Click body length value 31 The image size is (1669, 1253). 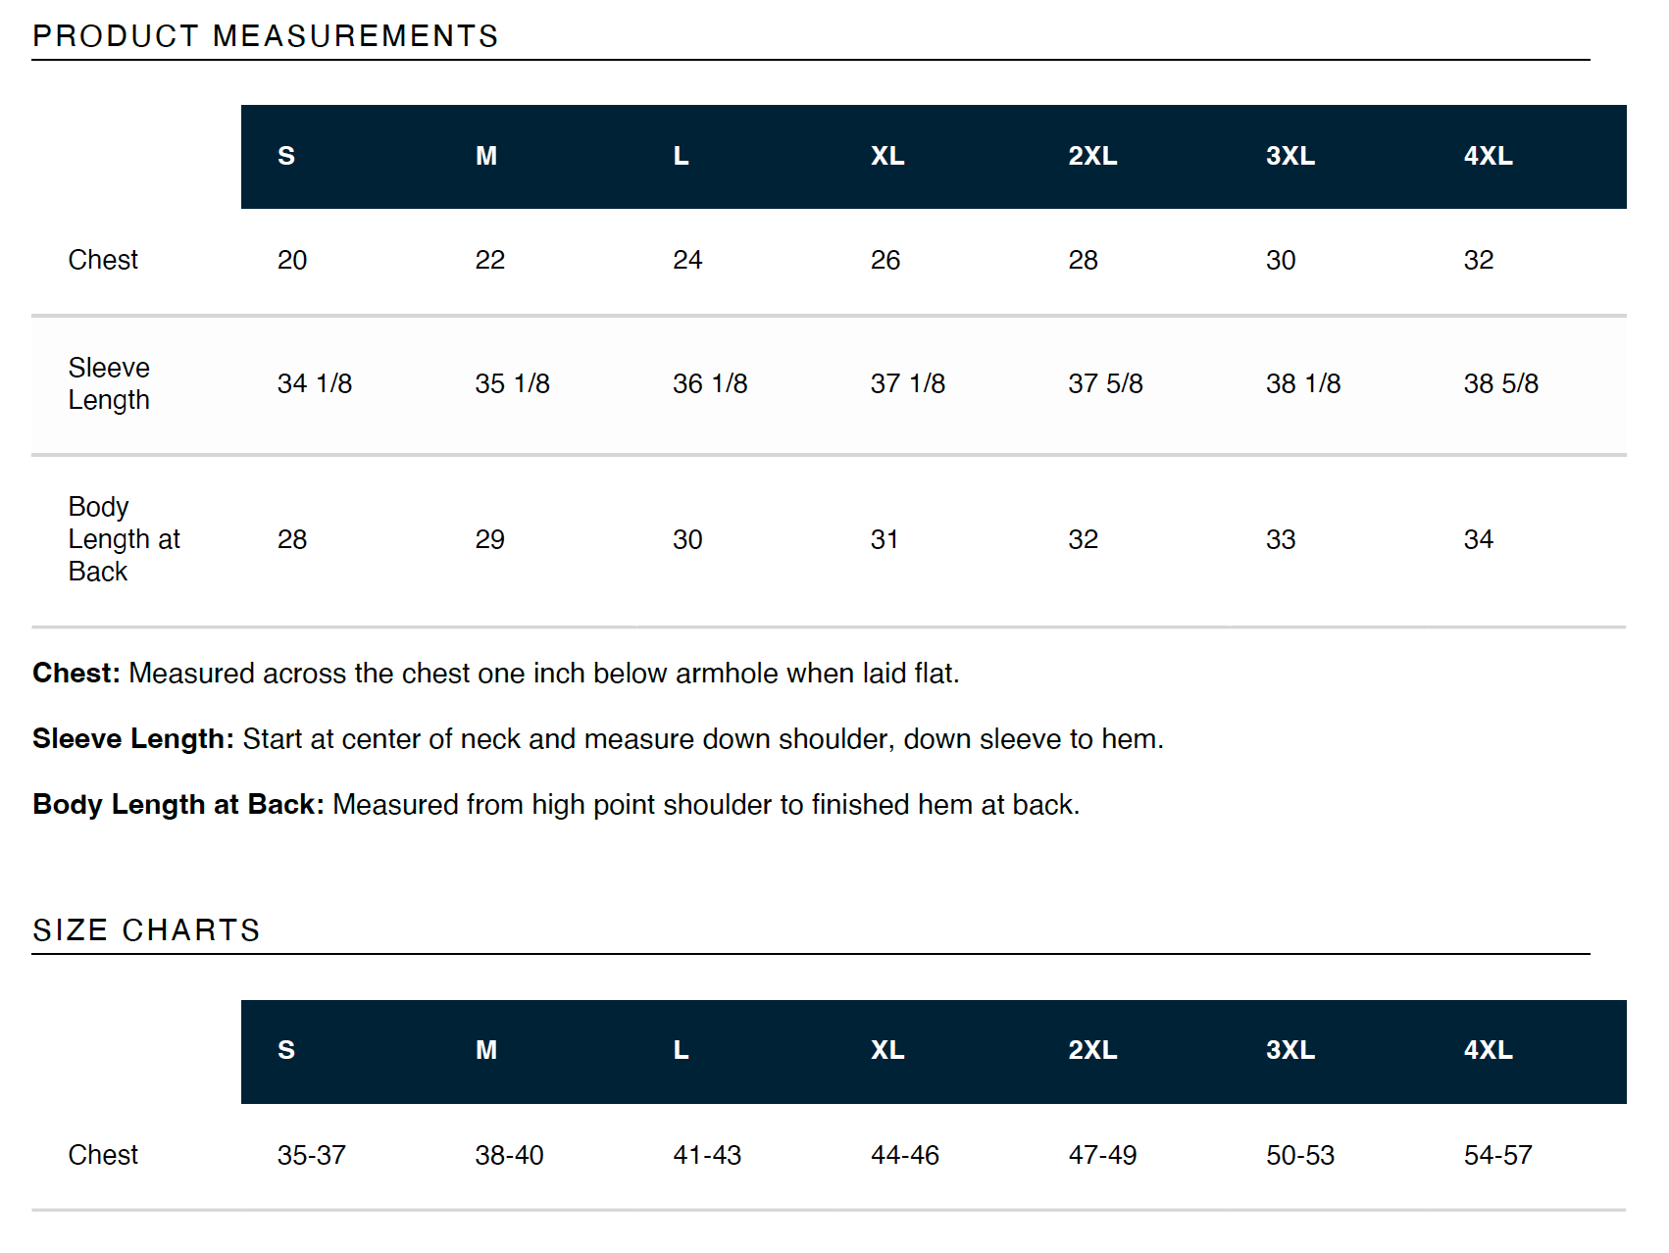coord(885,539)
